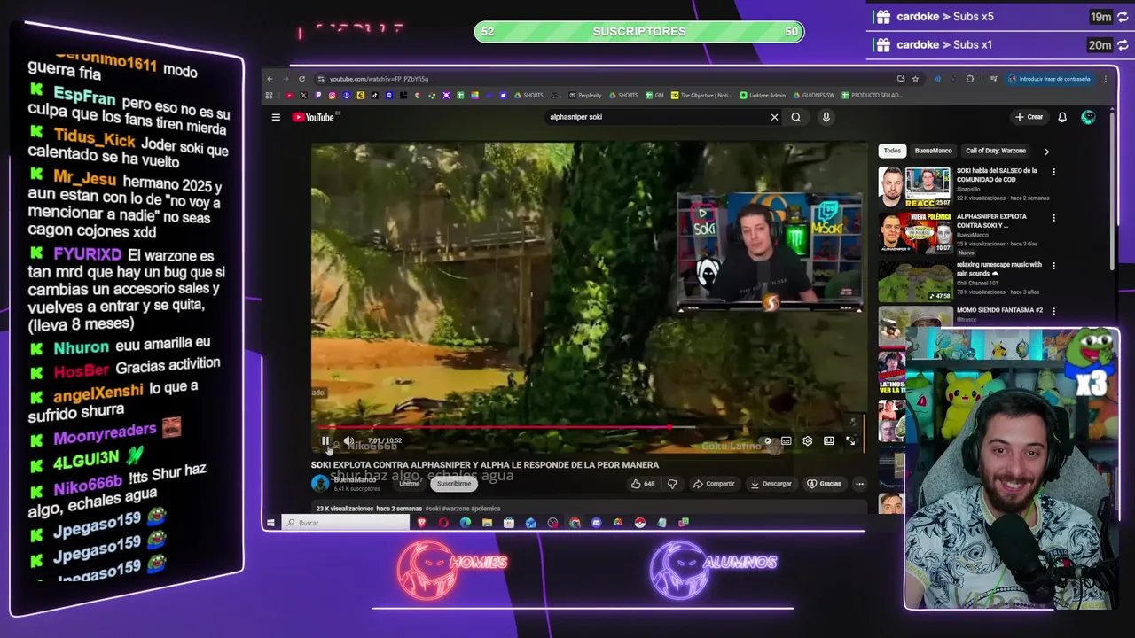
Task: Open Opera from the taskbar
Action: 443,523
